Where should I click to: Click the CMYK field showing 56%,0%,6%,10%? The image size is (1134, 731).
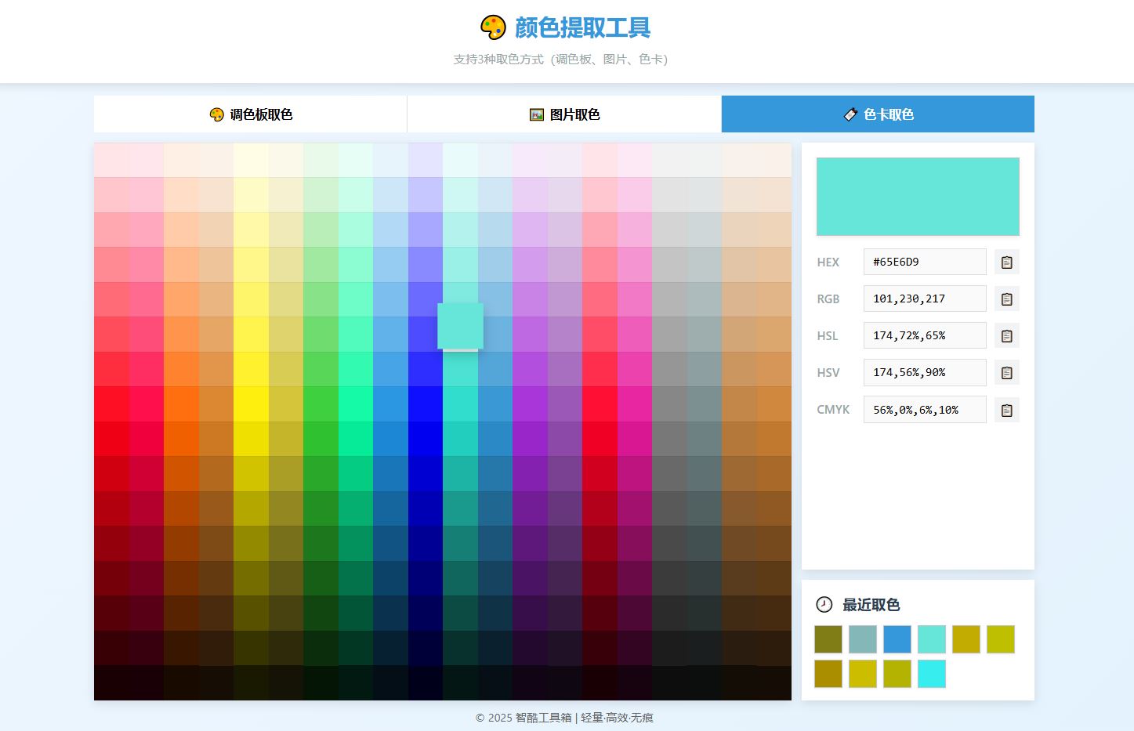coord(925,409)
